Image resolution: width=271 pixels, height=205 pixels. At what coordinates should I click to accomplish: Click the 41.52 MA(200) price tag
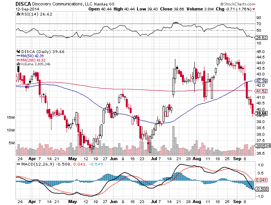pos(261,91)
